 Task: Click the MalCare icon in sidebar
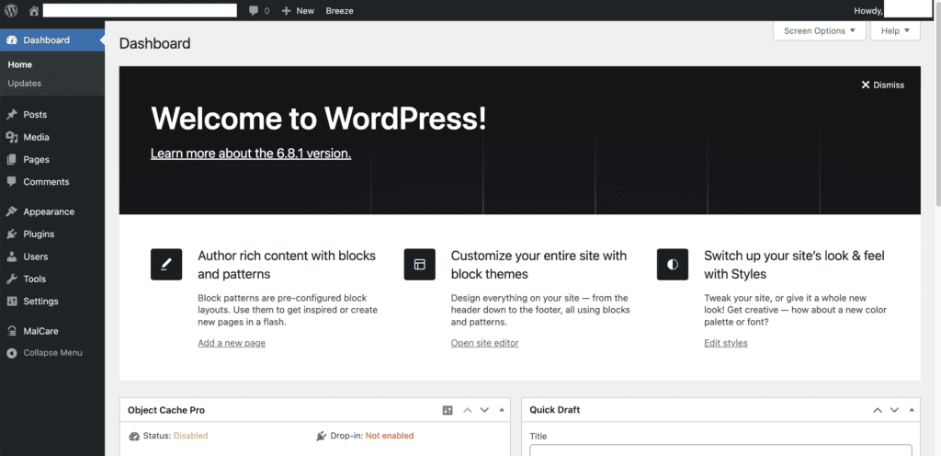[x=11, y=331]
